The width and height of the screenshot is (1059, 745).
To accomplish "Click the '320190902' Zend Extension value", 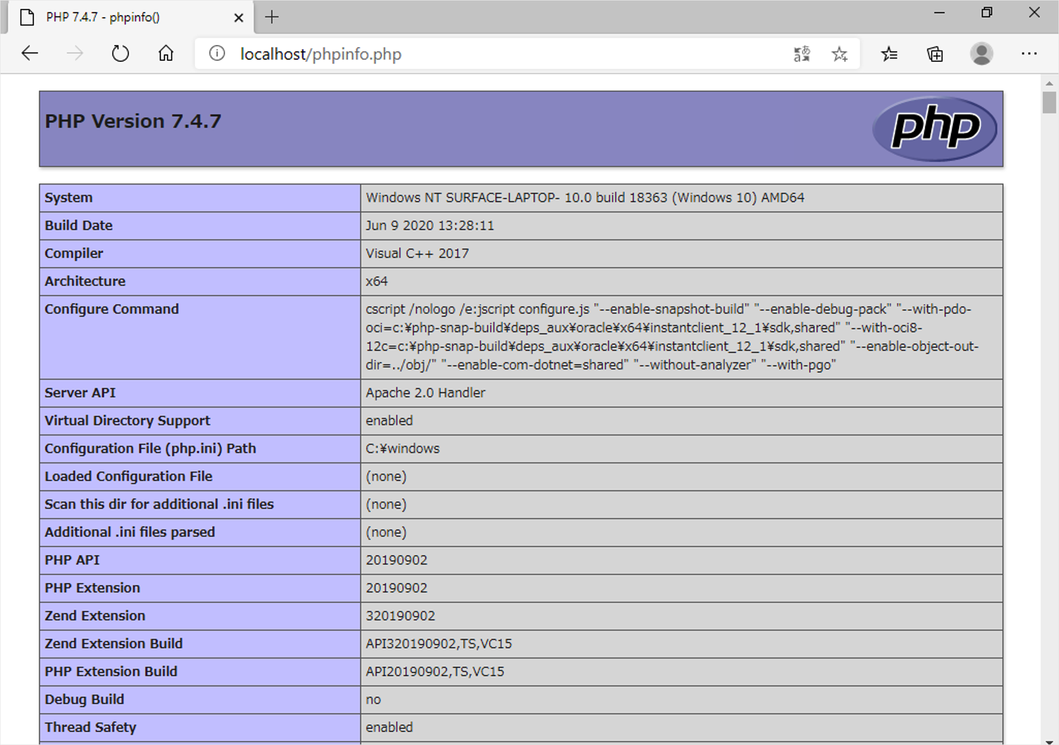I will pyautogui.click(x=400, y=616).
